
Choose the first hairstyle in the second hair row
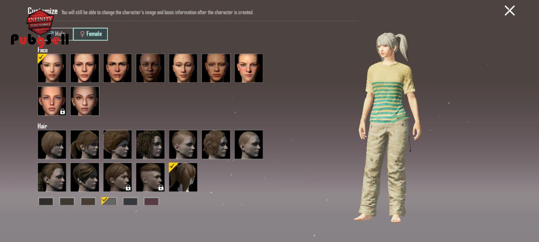click(x=52, y=177)
